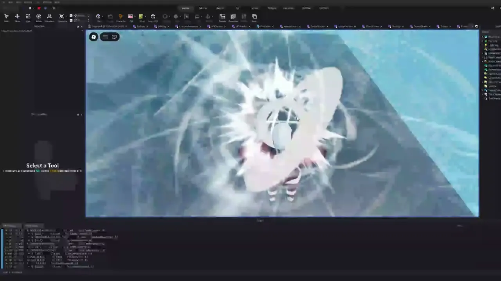Open the hamburger list icon in viewport
Viewport: 501px width, 281px height.
(x=105, y=37)
